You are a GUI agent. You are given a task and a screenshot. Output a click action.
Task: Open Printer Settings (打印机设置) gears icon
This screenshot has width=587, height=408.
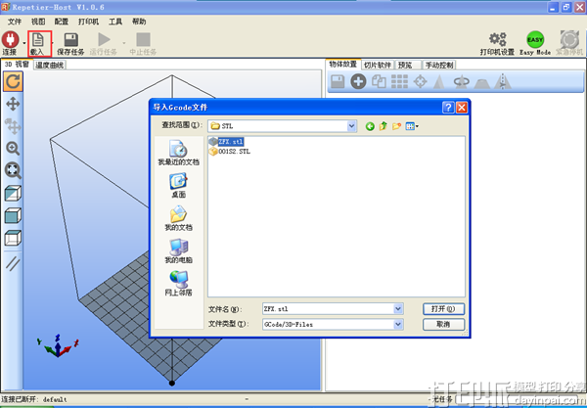[498, 39]
